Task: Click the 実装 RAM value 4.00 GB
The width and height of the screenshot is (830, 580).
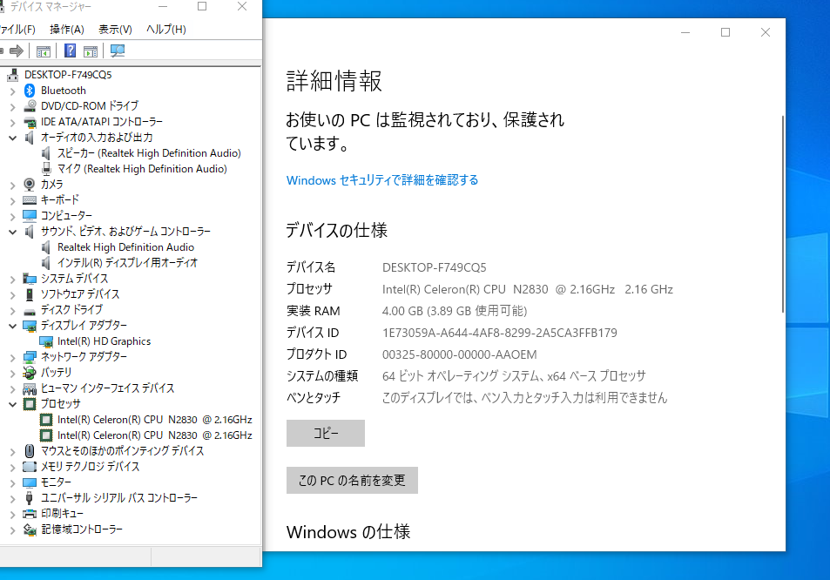Action: coord(455,311)
